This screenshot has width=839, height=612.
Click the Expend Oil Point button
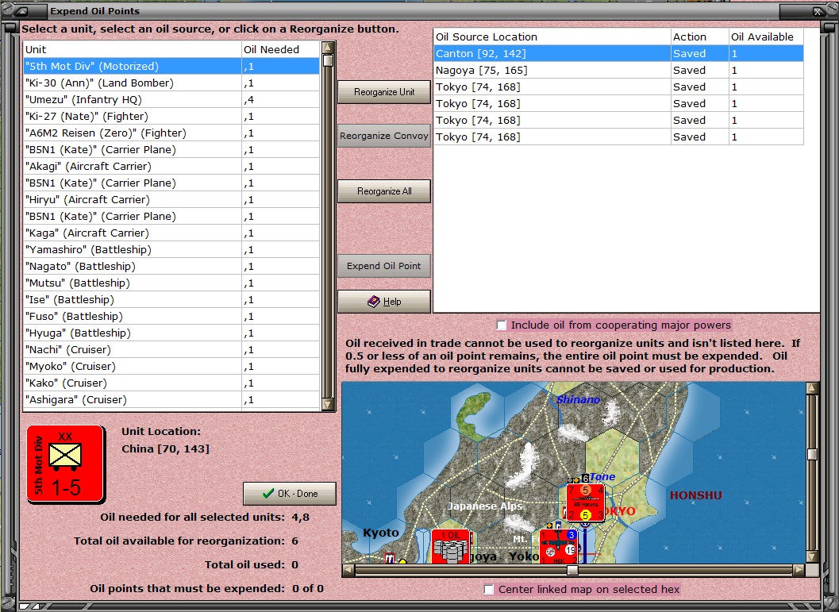[384, 266]
